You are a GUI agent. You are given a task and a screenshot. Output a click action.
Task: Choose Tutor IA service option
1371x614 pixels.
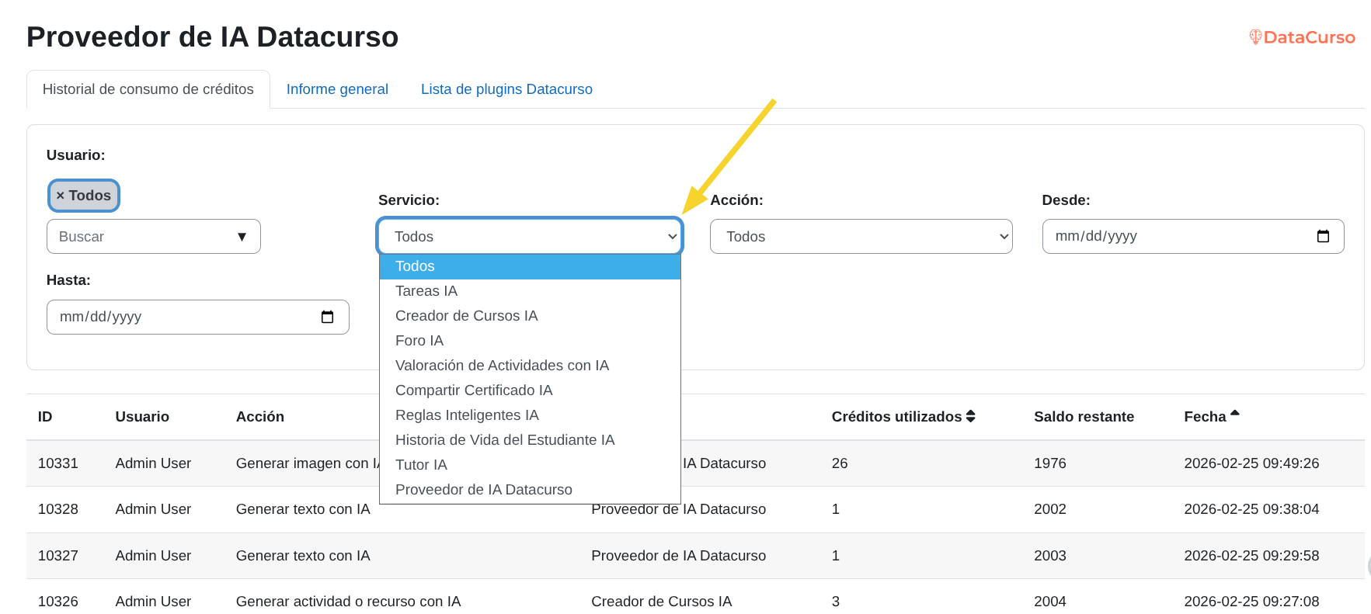click(421, 465)
